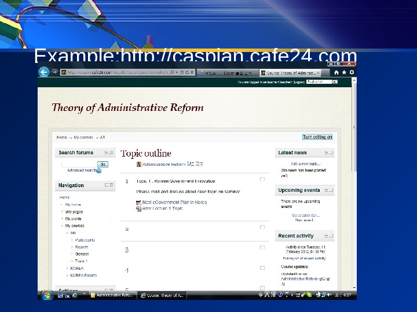Open browser Home icon

click(336, 72)
